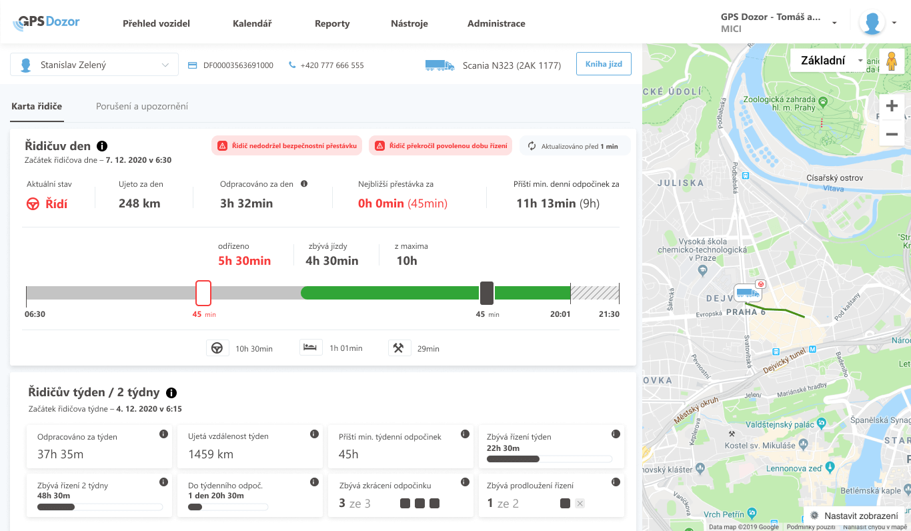The image size is (911, 531).
Task: Click the info icon next to Řidičův týden
Action: [x=171, y=393]
